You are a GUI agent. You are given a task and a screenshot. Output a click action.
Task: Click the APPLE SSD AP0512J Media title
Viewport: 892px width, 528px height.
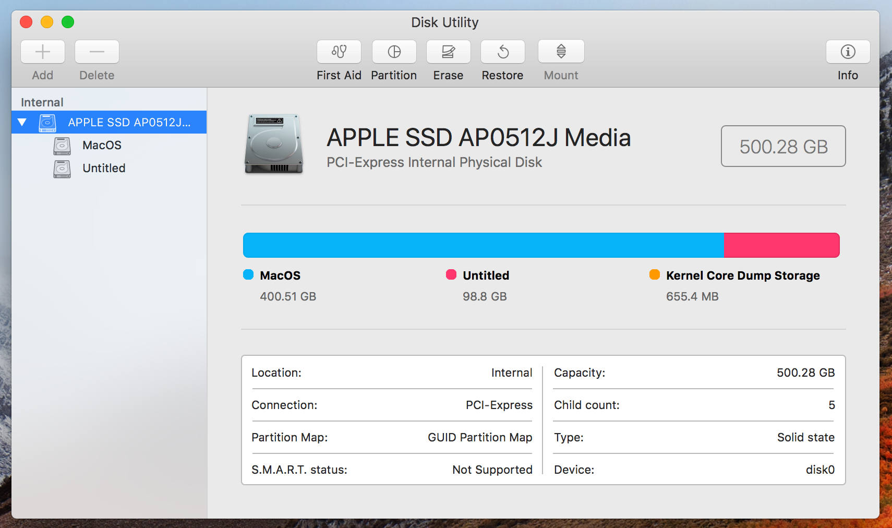click(479, 138)
